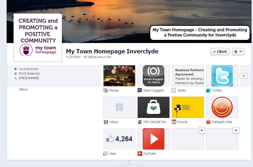Viewport: 253px width, 167px height.
Task: Click the small MTH Online Shop script icon
Action: pos(140,122)
